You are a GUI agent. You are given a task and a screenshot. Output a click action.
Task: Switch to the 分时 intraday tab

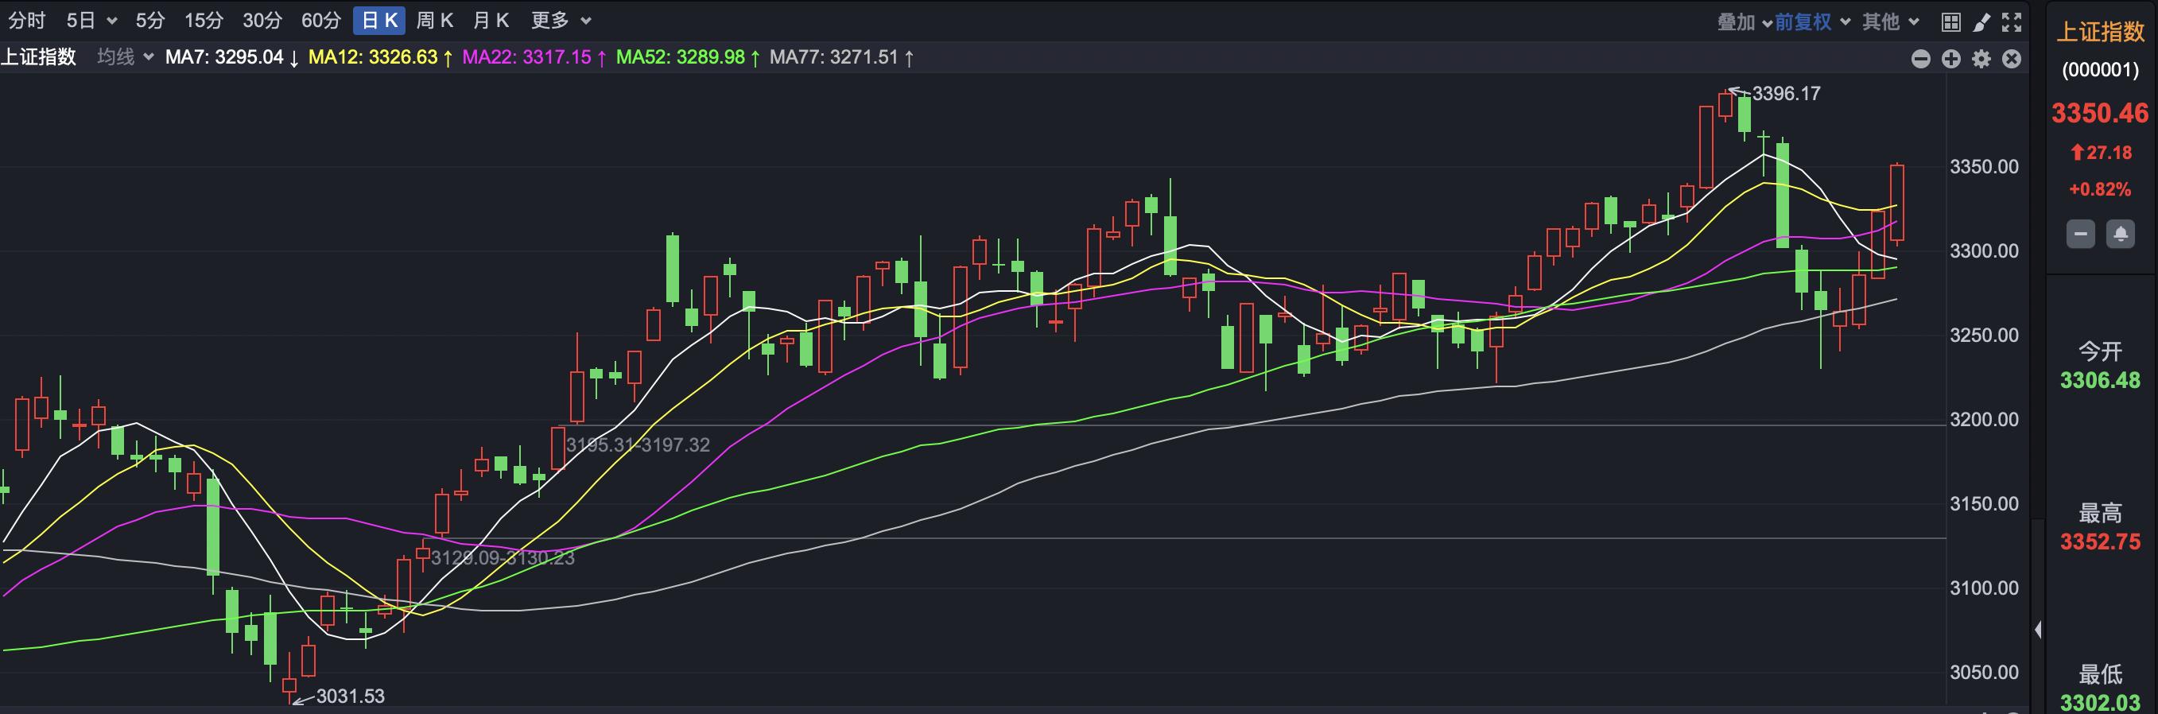click(x=27, y=21)
